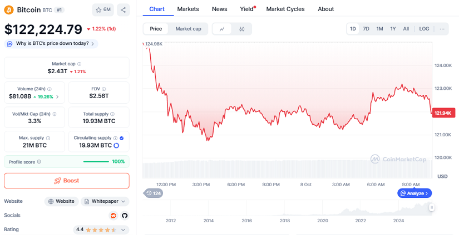Switch chart to Market cap toggle

pos(188,29)
